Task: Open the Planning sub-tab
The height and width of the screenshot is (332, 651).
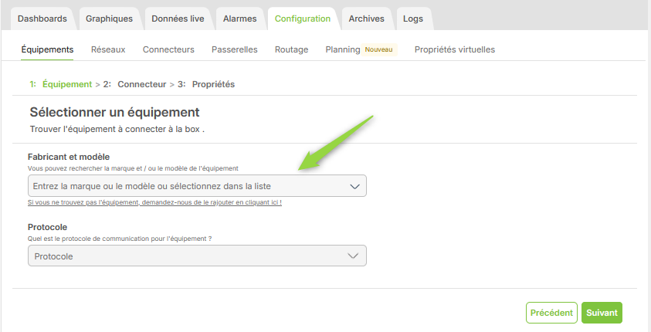Action: [343, 49]
